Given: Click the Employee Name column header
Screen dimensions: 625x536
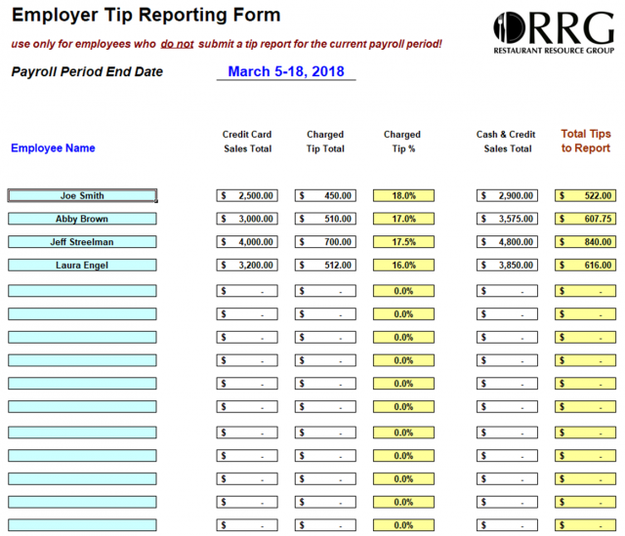Looking at the screenshot, I should (53, 148).
